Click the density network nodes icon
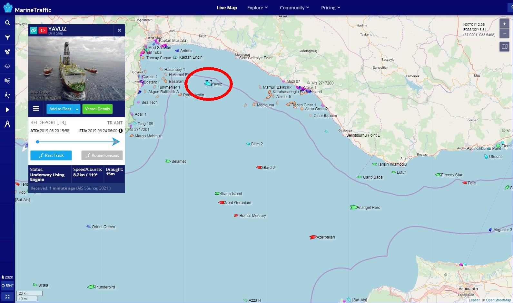The width and height of the screenshot is (513, 303). click(7, 95)
